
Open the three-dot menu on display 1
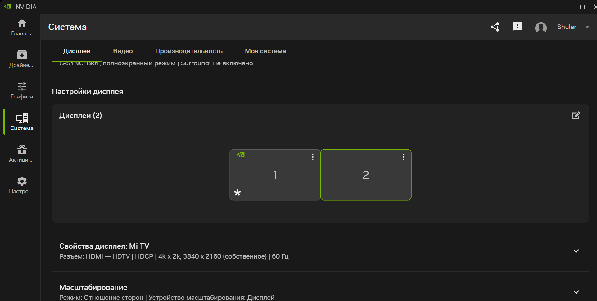coord(312,157)
